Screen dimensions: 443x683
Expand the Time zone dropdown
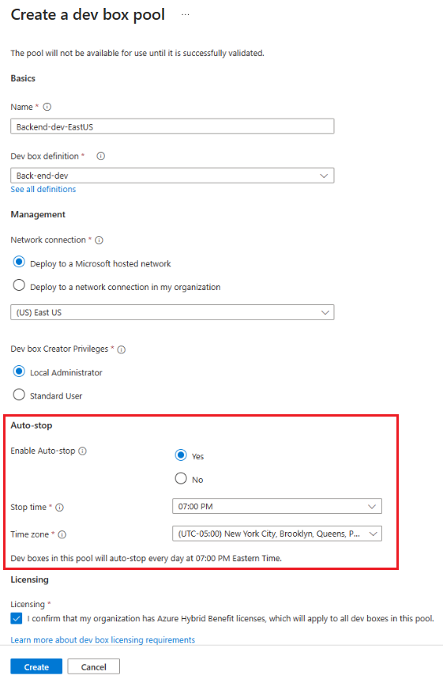click(x=277, y=534)
